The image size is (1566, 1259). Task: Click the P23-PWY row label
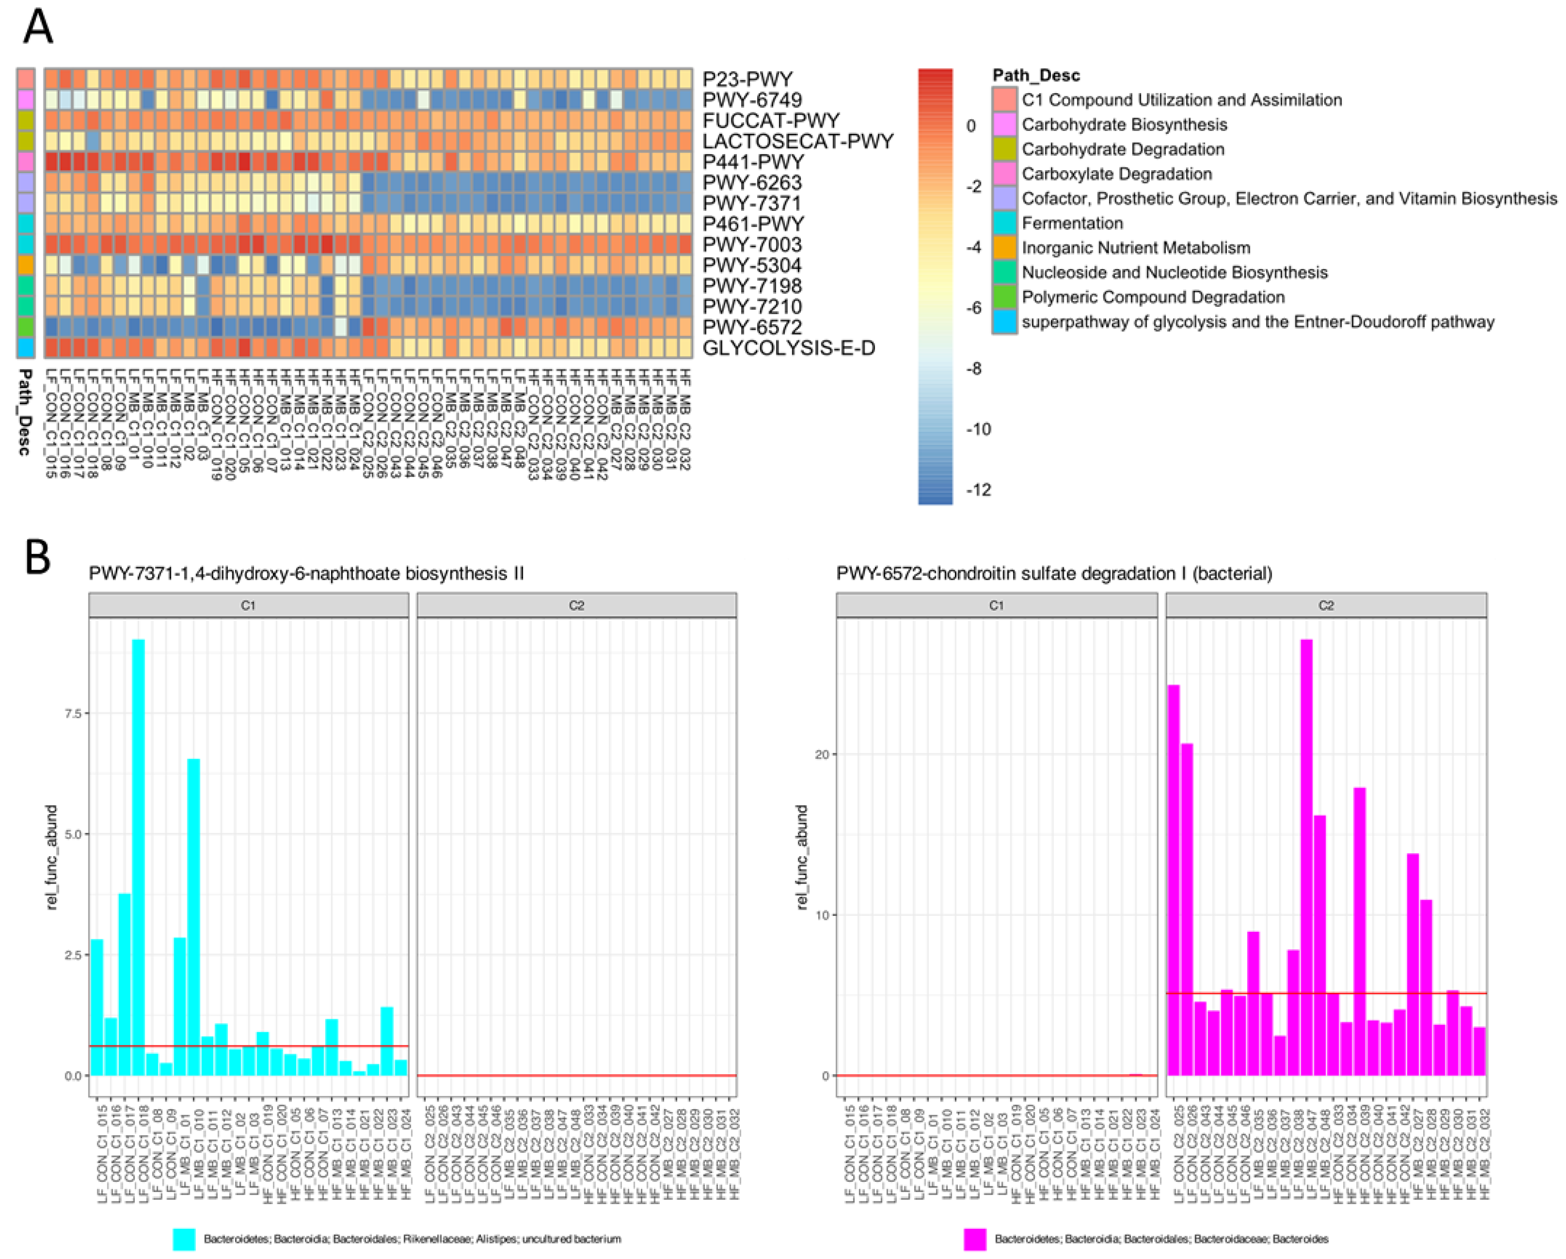click(747, 78)
